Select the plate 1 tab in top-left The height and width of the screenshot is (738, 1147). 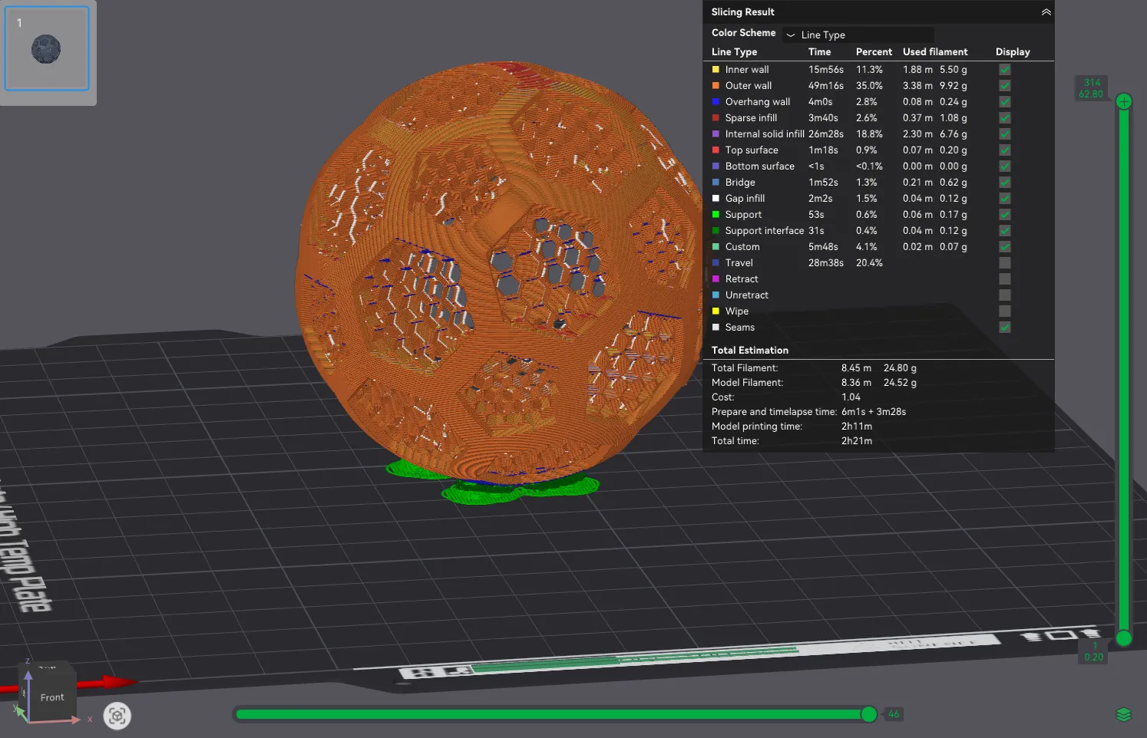48,48
